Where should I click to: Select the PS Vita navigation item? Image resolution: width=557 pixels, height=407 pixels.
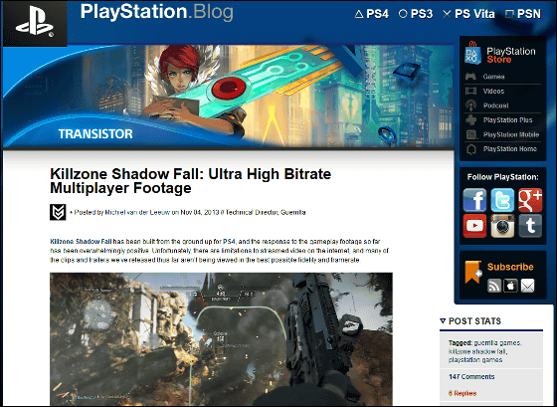click(468, 14)
